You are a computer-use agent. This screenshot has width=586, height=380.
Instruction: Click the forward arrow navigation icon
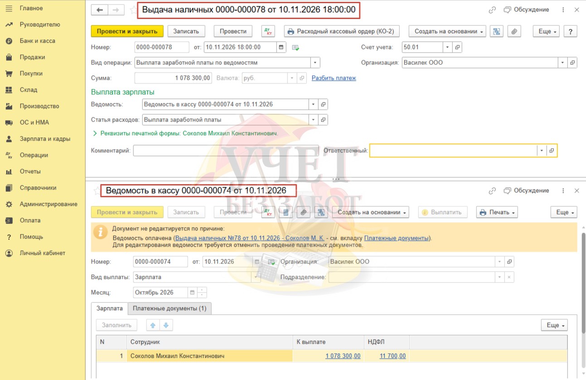116,10
